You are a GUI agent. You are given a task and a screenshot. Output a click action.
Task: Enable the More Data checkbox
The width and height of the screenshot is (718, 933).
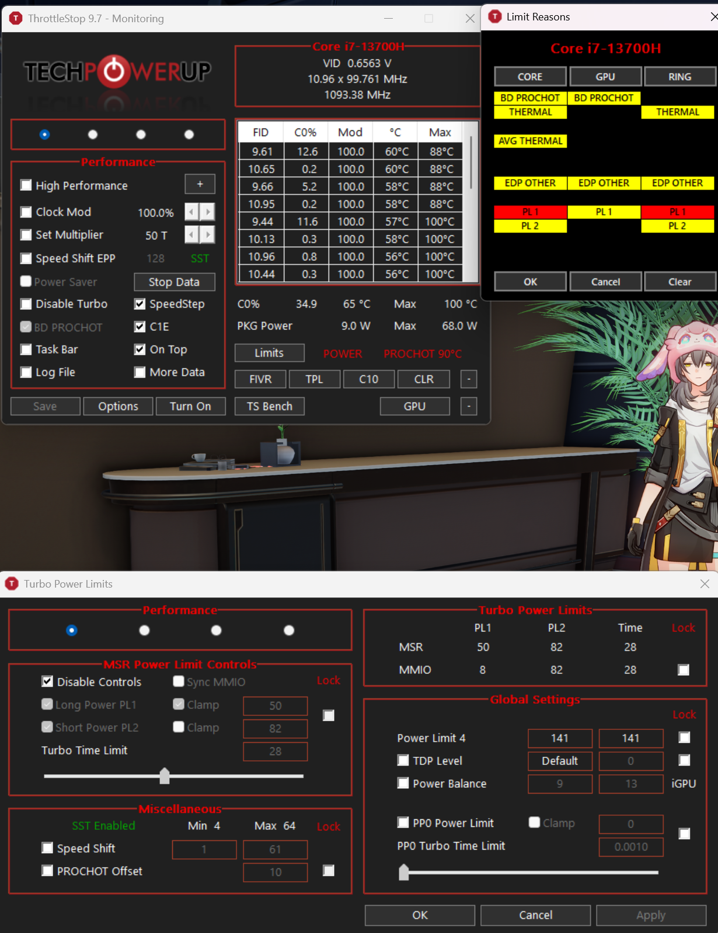(x=140, y=372)
